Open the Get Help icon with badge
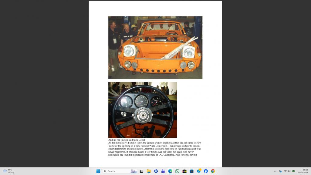 point(199,171)
